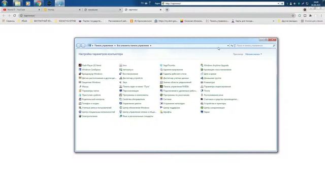This screenshot has height=183, width=325.
Task: Open Шрифты item
Action: point(166,112)
